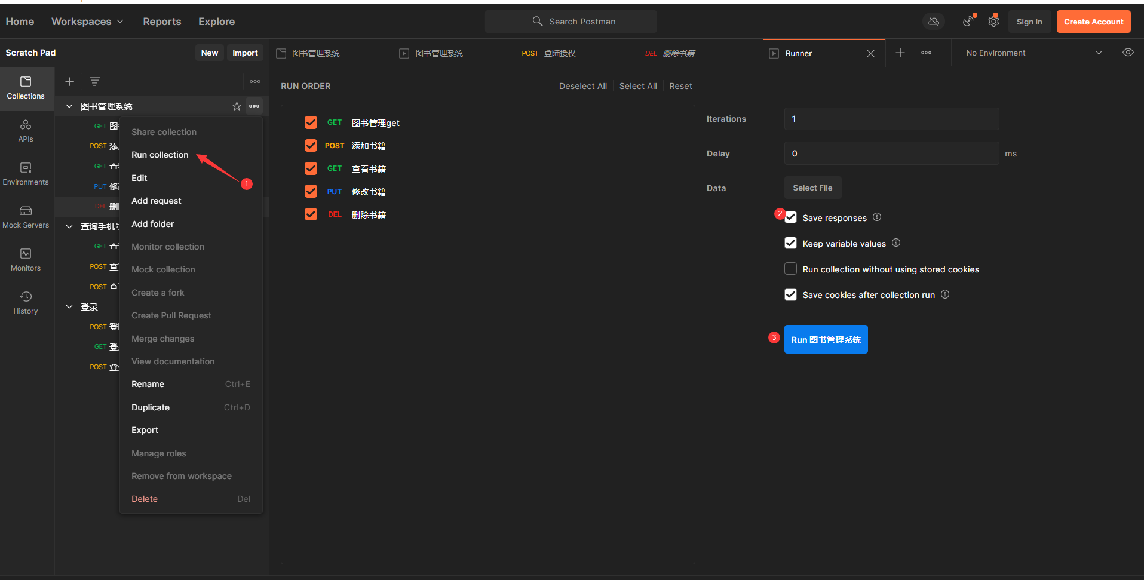The height and width of the screenshot is (580, 1144).
Task: Click the Create Account button
Action: point(1093,22)
